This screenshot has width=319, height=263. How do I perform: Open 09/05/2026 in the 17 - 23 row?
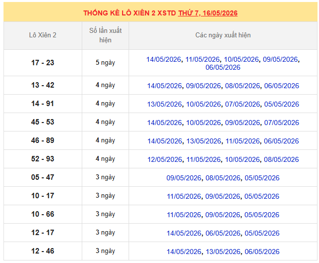click(280, 59)
